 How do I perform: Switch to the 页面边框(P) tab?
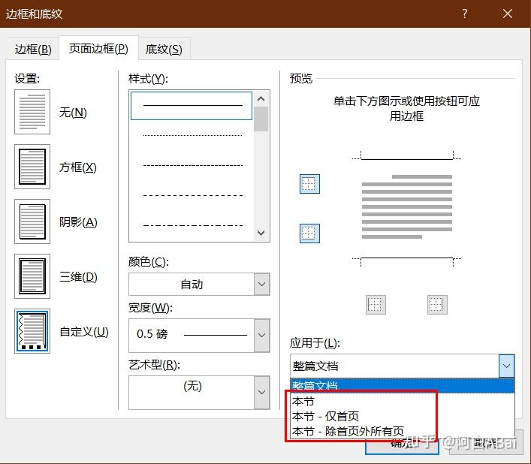pos(98,48)
